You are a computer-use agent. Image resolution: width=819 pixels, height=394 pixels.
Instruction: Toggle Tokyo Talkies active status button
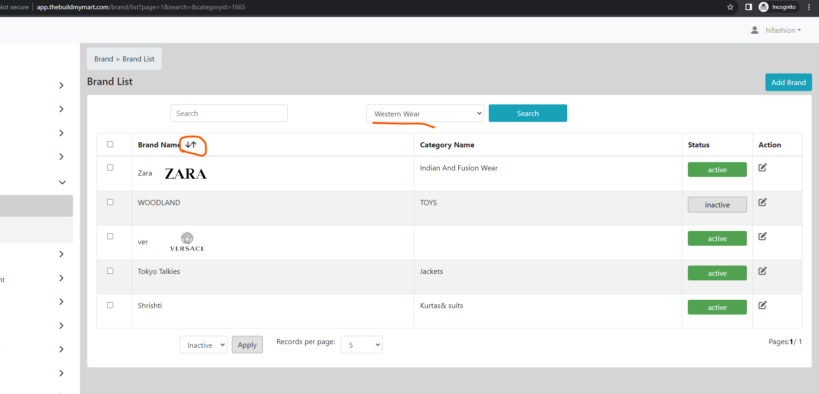click(x=717, y=273)
